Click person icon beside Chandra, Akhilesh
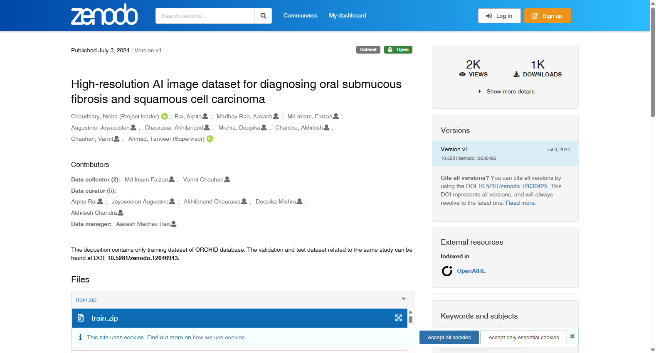Image resolution: width=656 pixels, height=353 pixels. (x=327, y=127)
